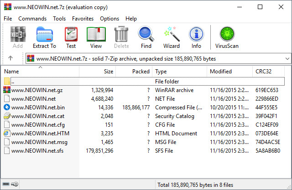The height and width of the screenshot is (190, 292).
Task: Sort by the CRC32 column header
Action: click(x=269, y=72)
